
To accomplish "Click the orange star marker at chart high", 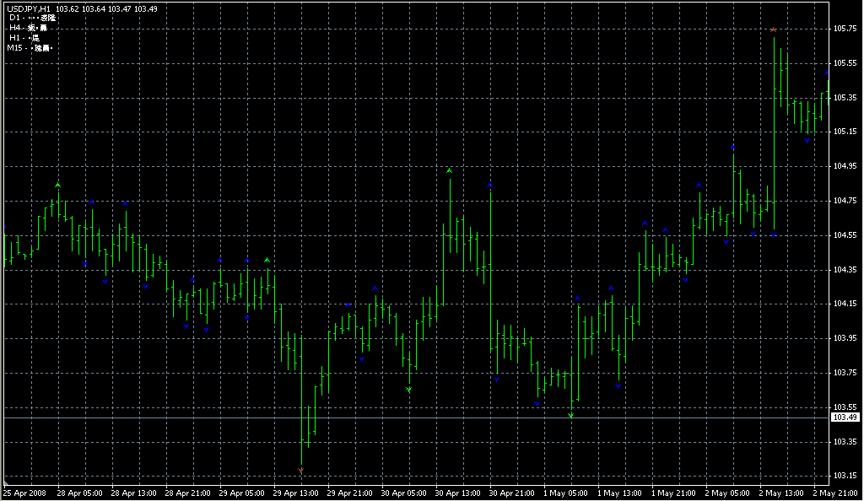I will coord(774,30).
